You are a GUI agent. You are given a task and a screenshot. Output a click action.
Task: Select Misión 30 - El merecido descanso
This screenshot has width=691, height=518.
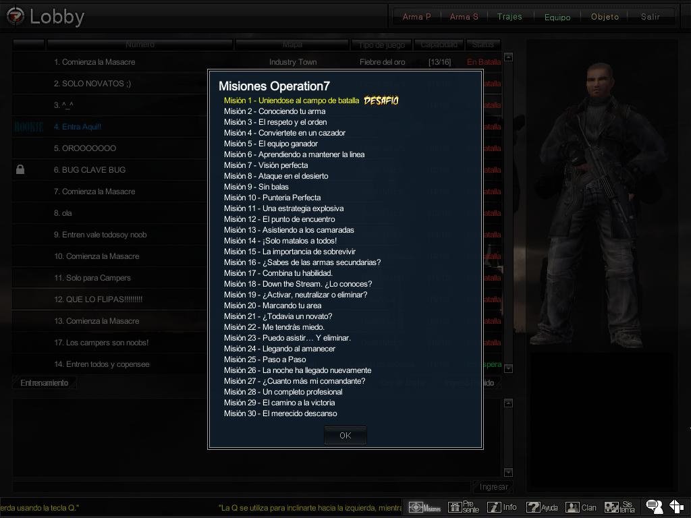click(280, 413)
